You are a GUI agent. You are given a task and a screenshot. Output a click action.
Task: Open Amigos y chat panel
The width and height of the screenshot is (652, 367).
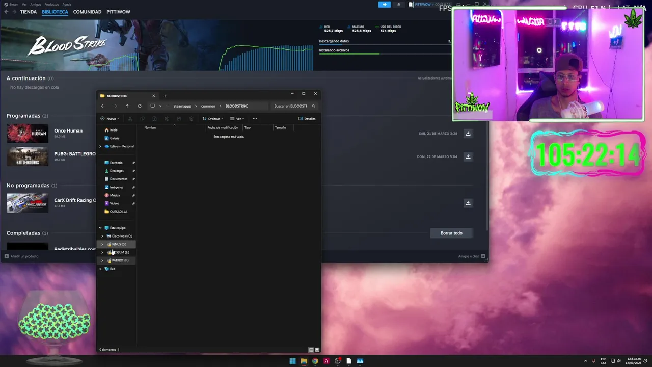tap(471, 256)
